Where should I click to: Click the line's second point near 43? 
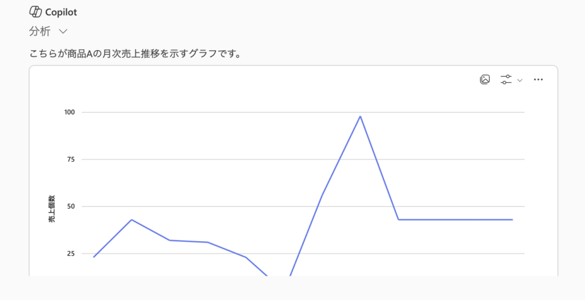[x=131, y=220]
